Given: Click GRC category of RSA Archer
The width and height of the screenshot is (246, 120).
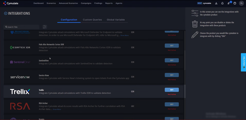Looking at the screenshot, I should click(132, 106).
